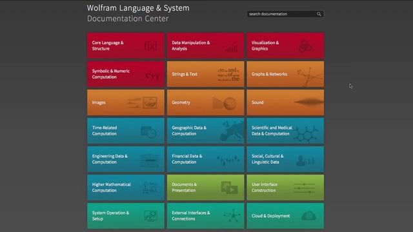Image resolution: width=413 pixels, height=232 pixels.
Task: Click the Europe map icon on Geographic Data
Action: click(x=232, y=130)
